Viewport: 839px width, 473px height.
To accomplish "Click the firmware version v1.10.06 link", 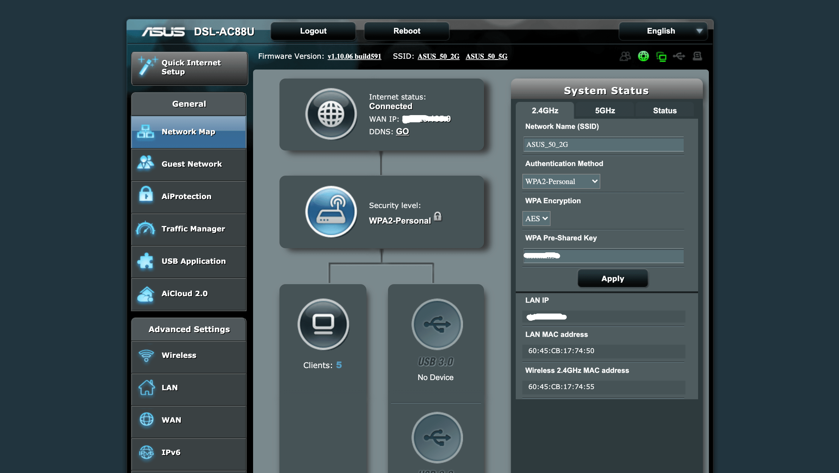I will pos(354,56).
